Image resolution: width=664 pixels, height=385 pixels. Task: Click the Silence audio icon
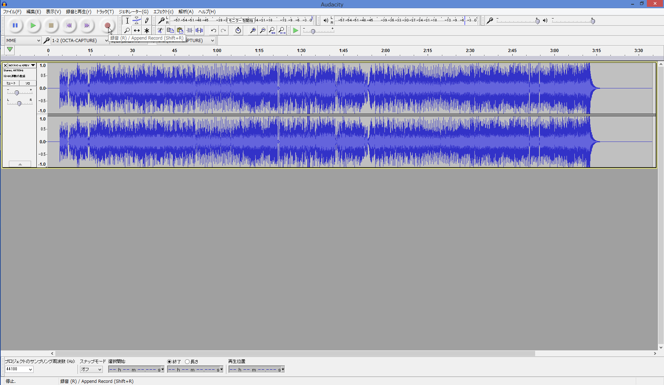[x=199, y=31]
